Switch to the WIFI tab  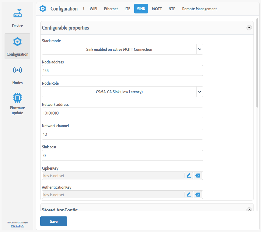93,9
